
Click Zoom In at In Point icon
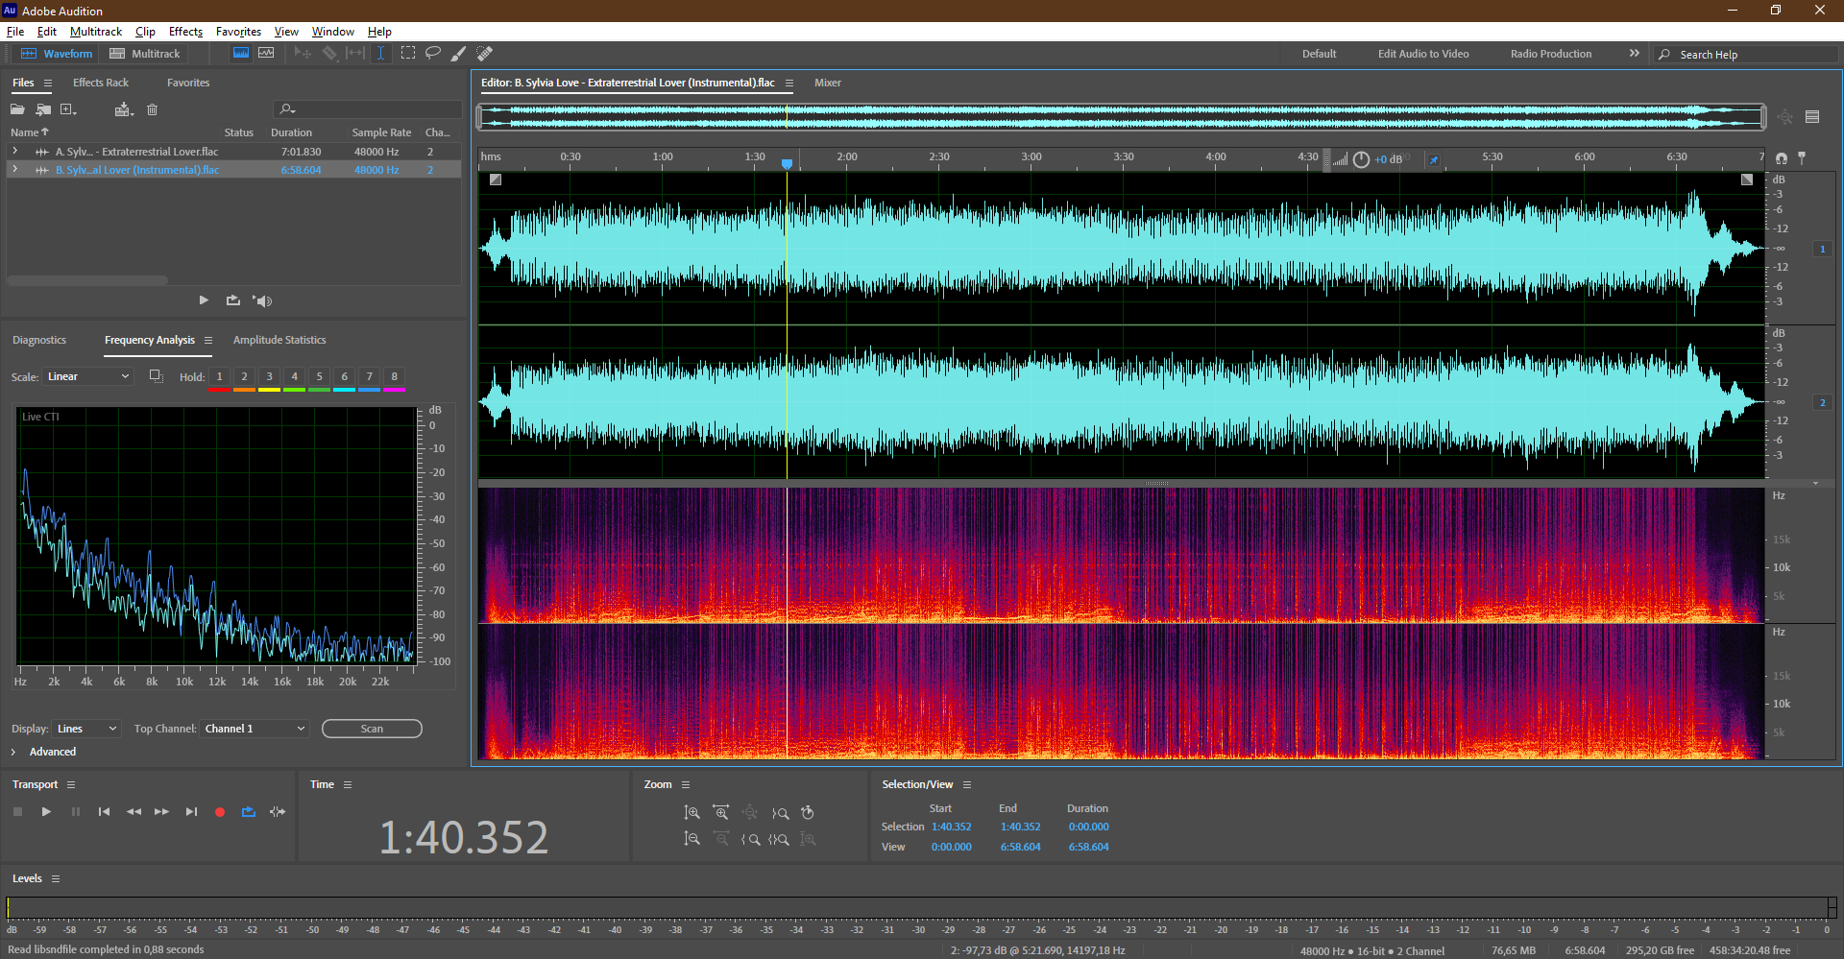[x=751, y=839]
